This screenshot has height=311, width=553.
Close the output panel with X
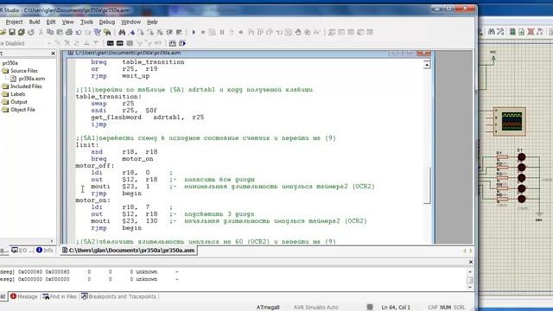[470, 262]
